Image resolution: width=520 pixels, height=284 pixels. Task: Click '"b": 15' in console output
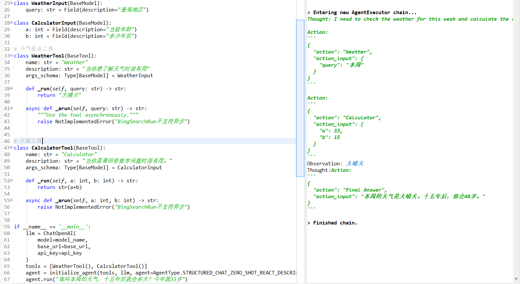(x=330, y=137)
